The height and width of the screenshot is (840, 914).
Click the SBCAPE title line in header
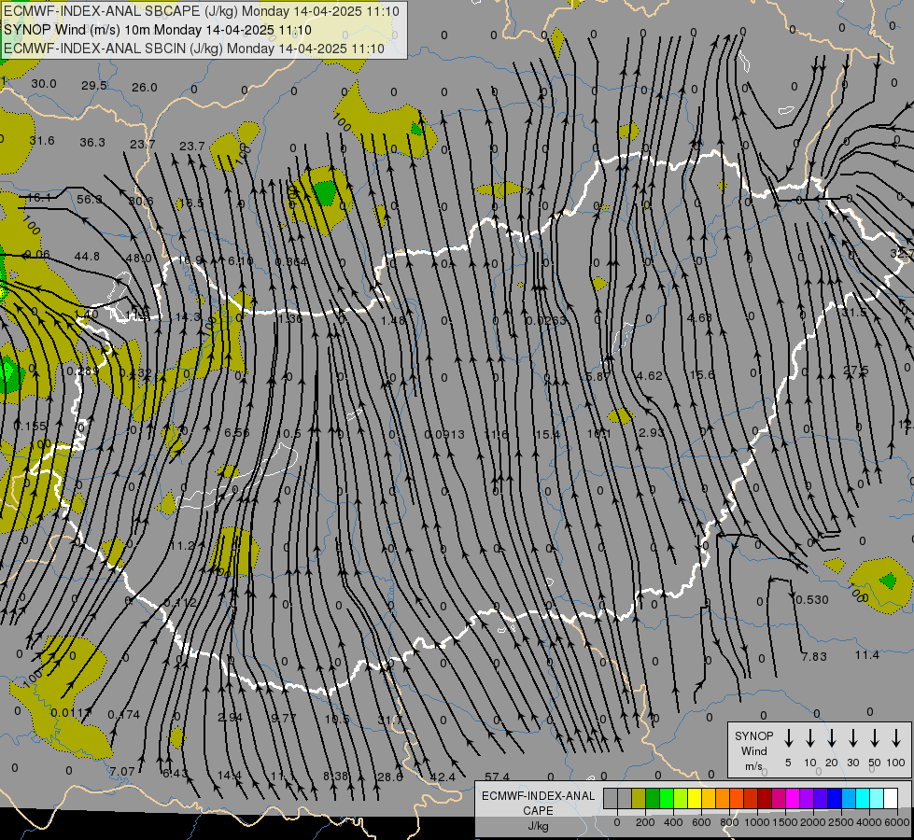pos(202,11)
